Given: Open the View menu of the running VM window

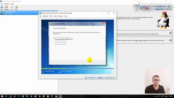Looking at the screenshot, I should point(51,16).
